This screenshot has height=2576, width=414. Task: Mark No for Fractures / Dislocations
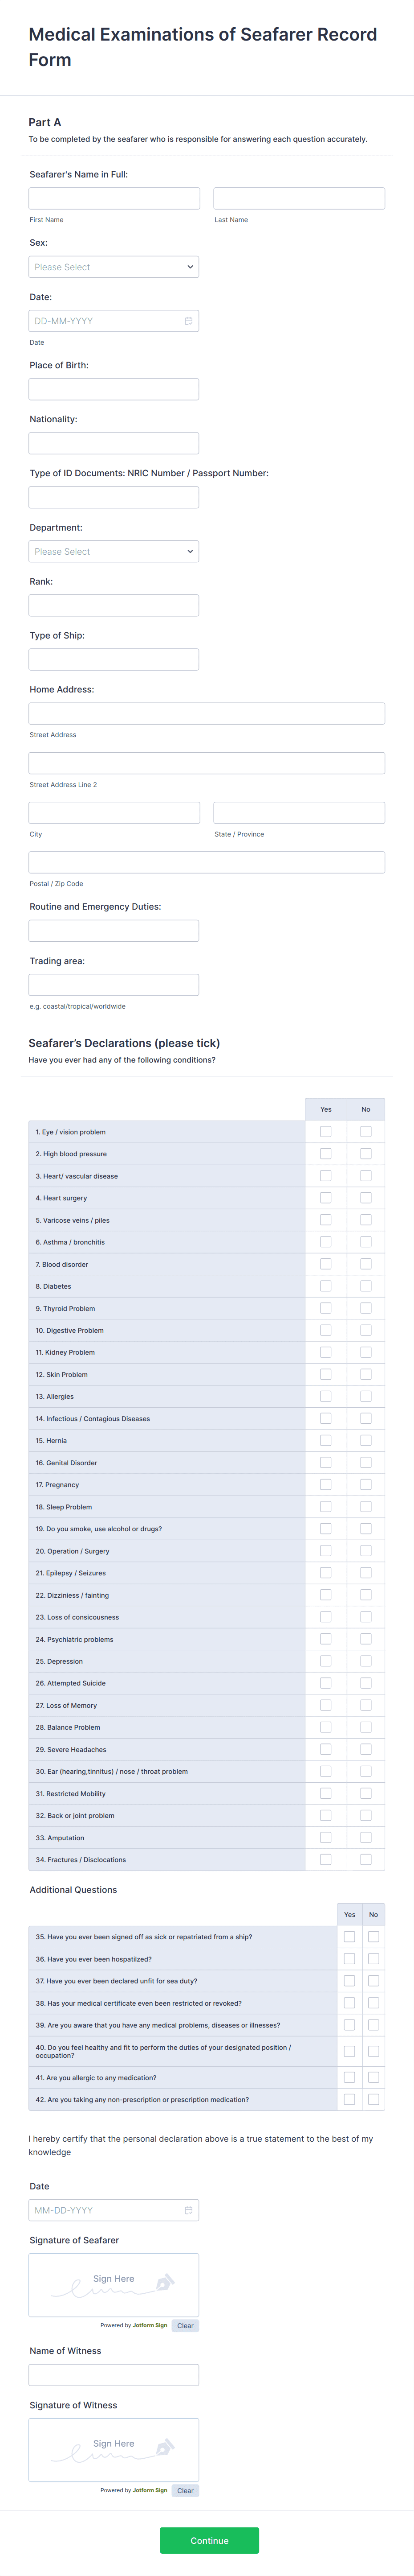(365, 1860)
